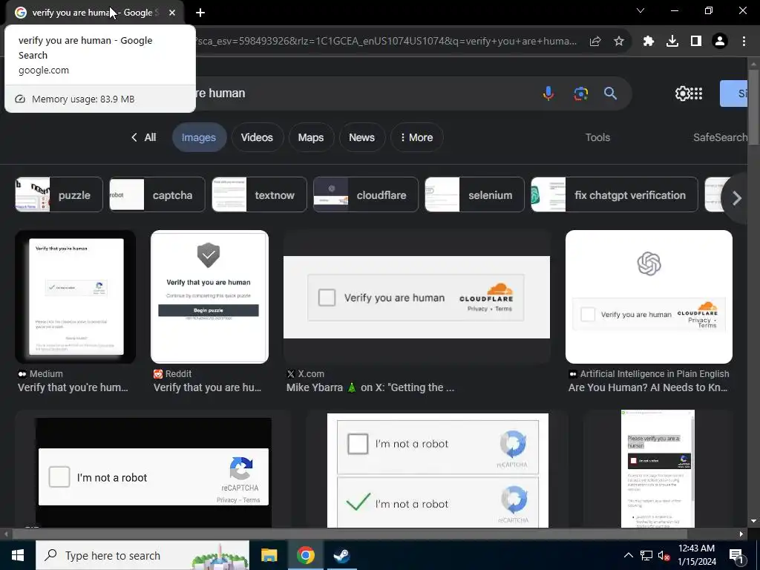This screenshot has height=570, width=760.
Task: Open the notification center icon
Action: click(736, 555)
